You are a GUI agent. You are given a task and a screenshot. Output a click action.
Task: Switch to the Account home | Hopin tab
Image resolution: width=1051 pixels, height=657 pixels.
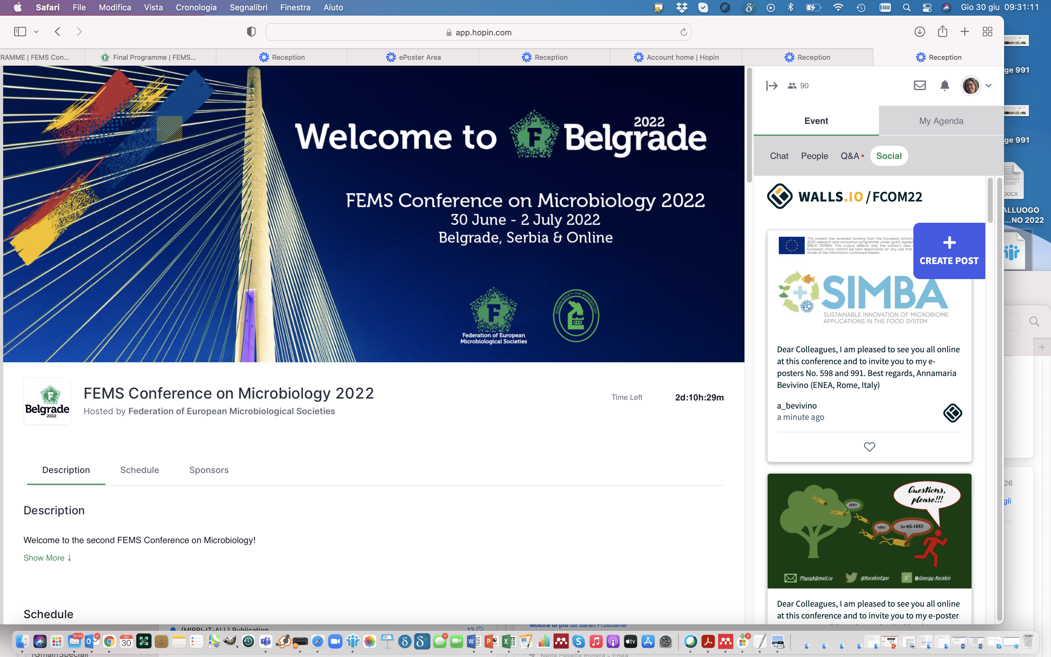[x=676, y=57]
